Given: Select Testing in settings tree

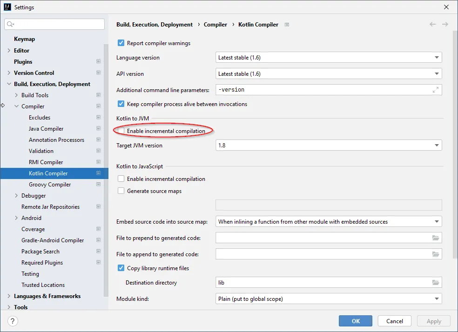Looking at the screenshot, I should click(30, 274).
